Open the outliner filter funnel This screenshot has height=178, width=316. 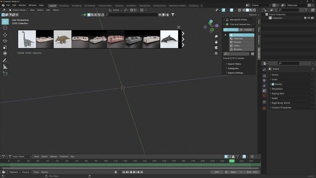point(306,10)
